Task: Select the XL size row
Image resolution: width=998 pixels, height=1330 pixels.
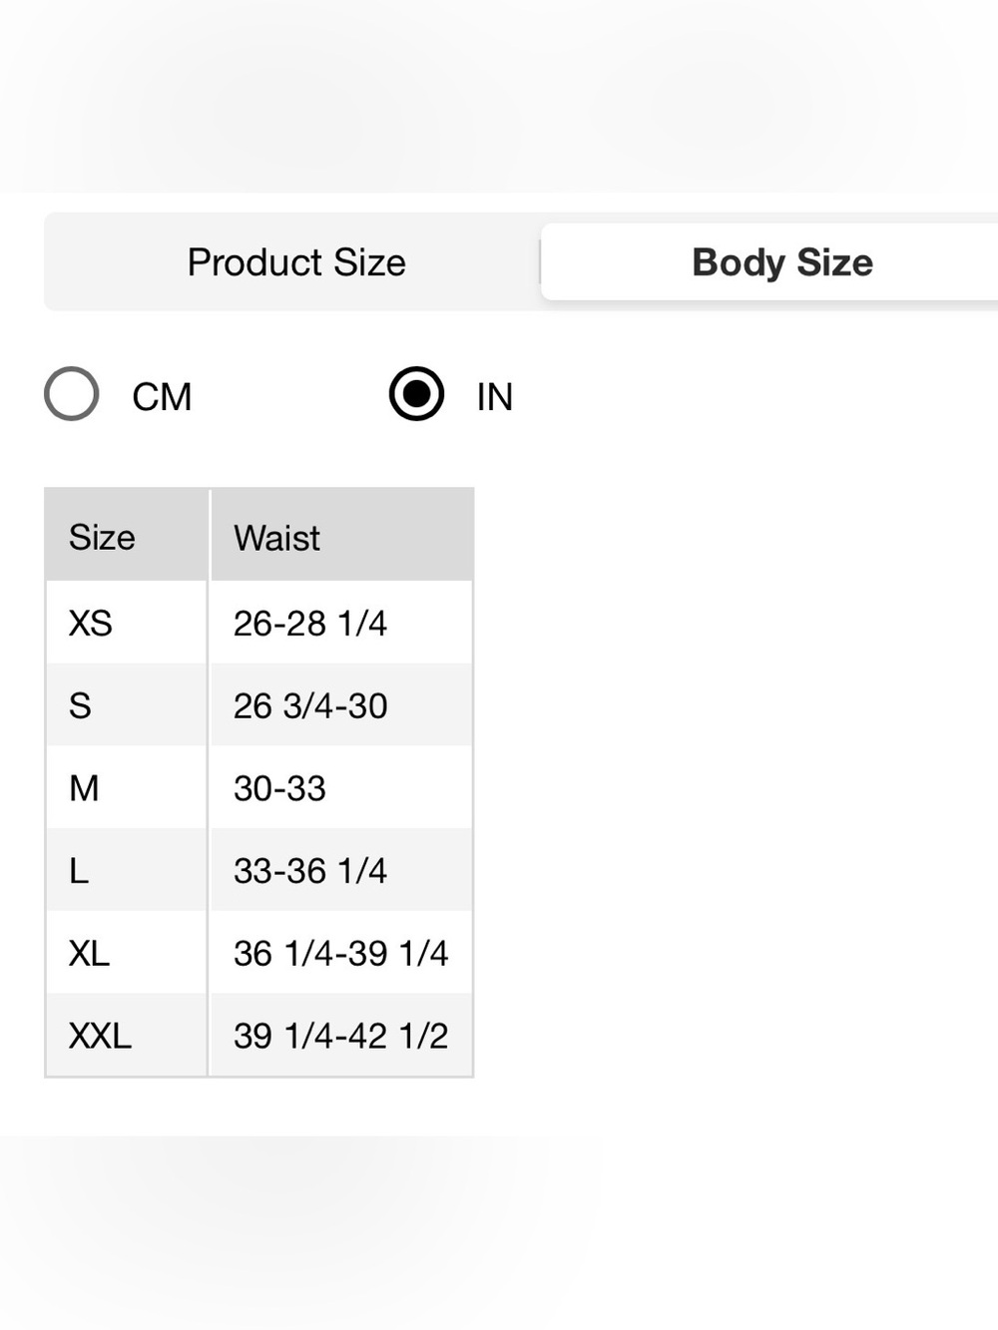Action: click(x=259, y=953)
